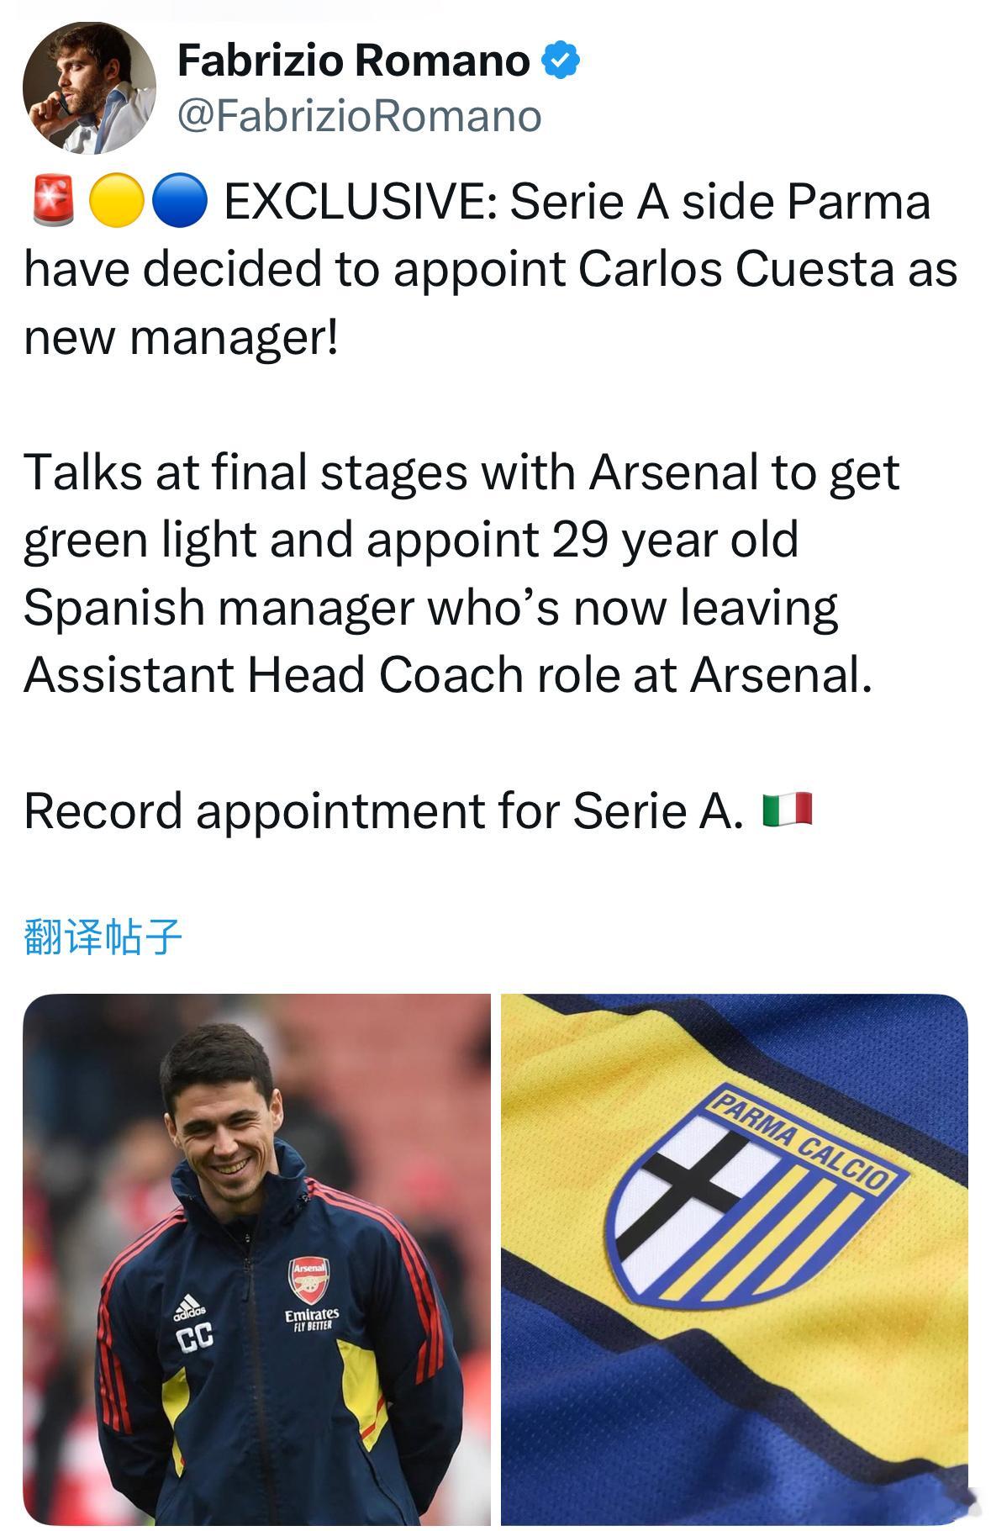The width and height of the screenshot is (991, 1531).
Task: Click the adidas logo on the jacket
Action: [189, 1306]
